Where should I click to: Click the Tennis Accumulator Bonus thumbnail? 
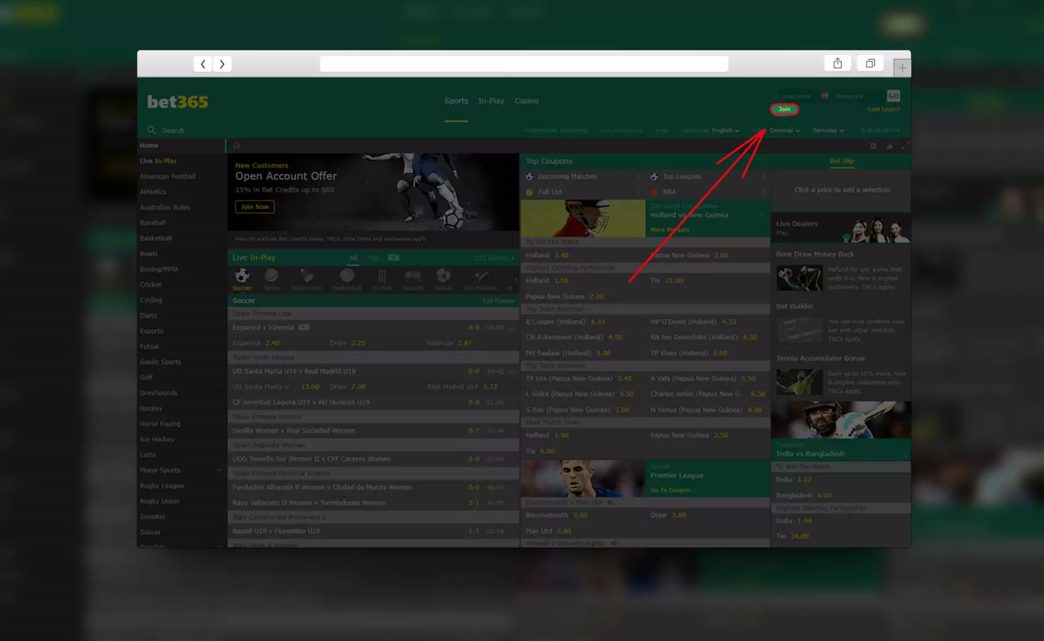[x=799, y=382]
